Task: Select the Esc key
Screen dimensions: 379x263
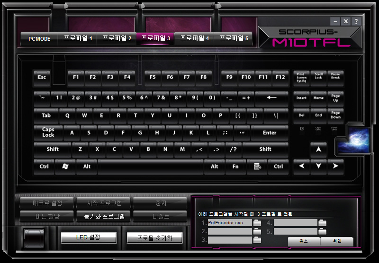Action: pyautogui.click(x=42, y=78)
